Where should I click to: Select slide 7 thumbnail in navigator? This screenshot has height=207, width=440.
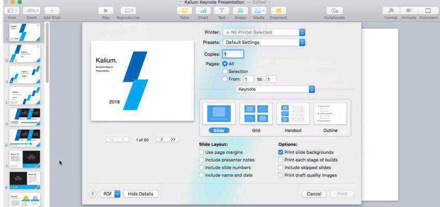[25, 159]
